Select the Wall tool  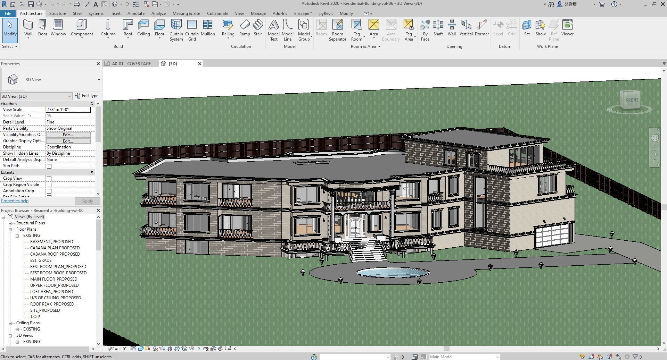pyautogui.click(x=28, y=28)
